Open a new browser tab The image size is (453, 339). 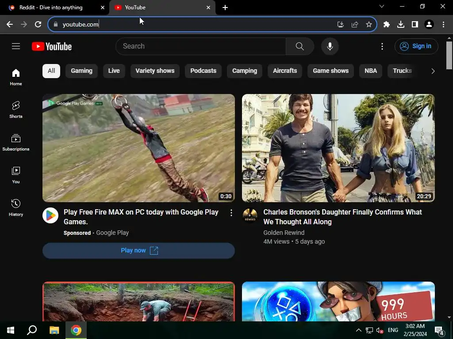(x=225, y=8)
